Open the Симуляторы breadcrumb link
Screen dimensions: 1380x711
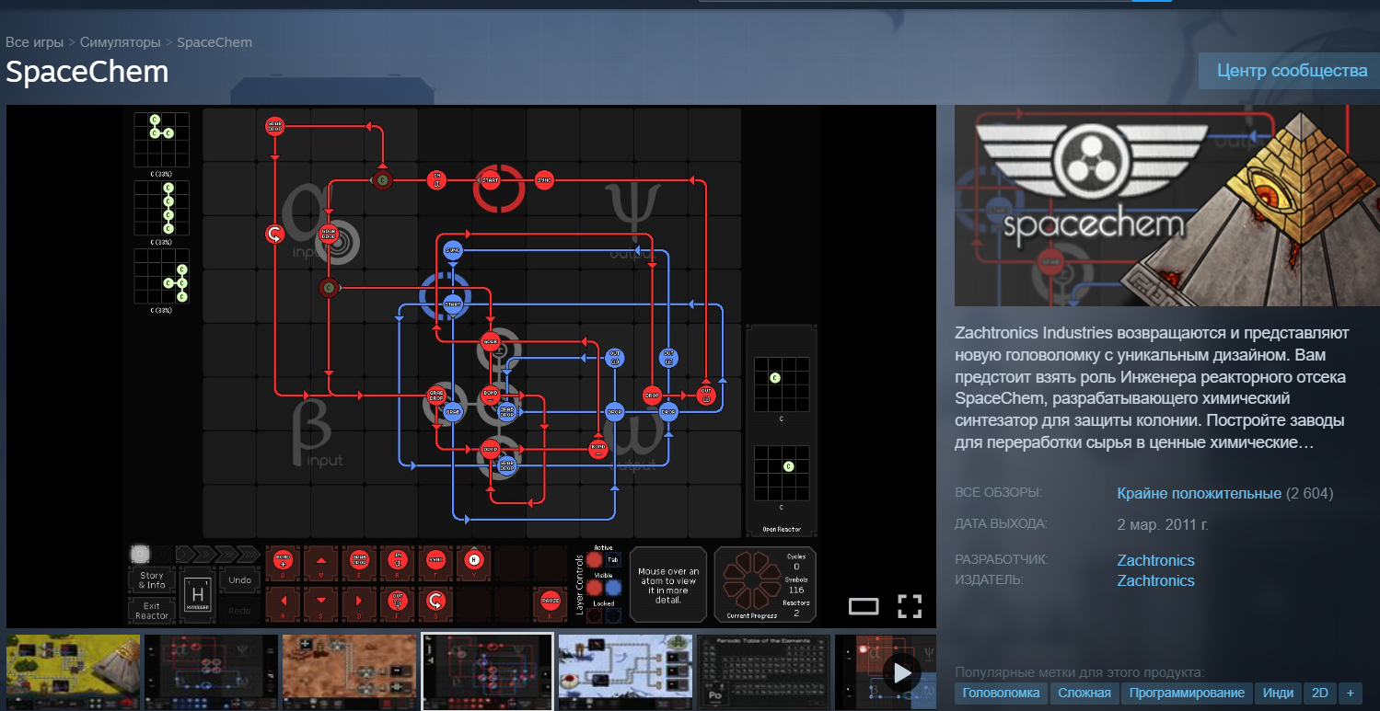[121, 42]
